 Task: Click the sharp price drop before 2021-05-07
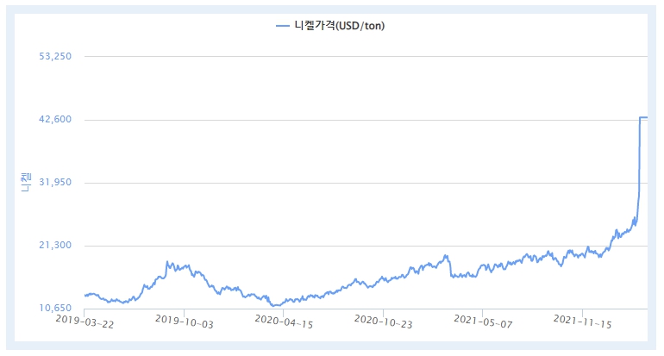pos(450,268)
